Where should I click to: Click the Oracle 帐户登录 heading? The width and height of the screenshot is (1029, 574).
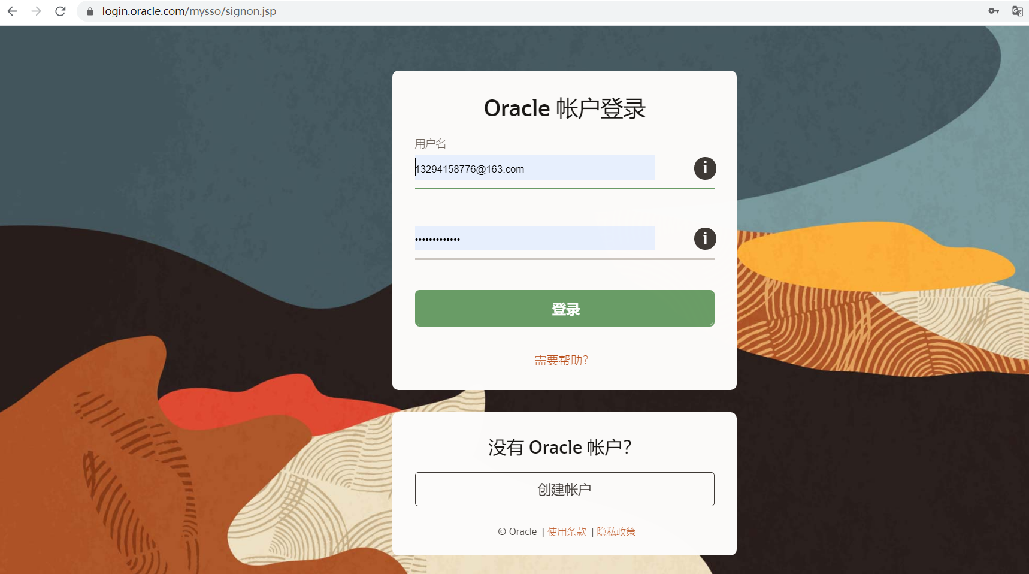tap(564, 108)
